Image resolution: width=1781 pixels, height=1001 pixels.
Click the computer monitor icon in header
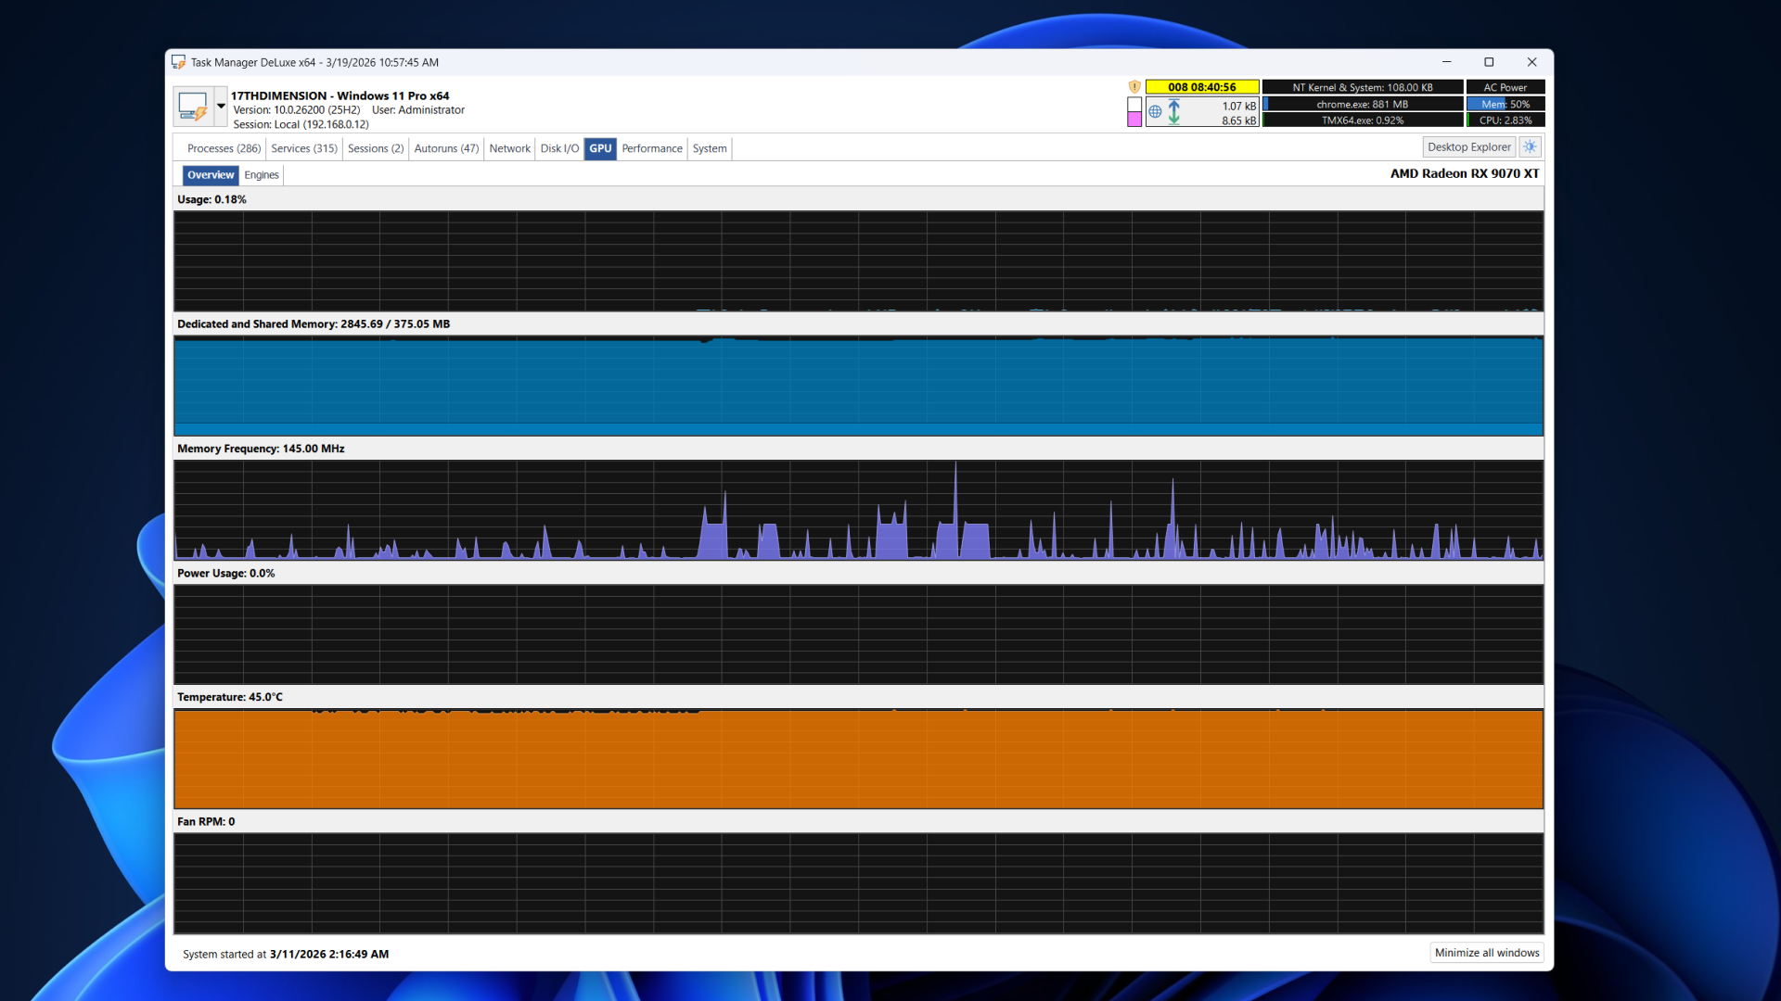click(193, 106)
